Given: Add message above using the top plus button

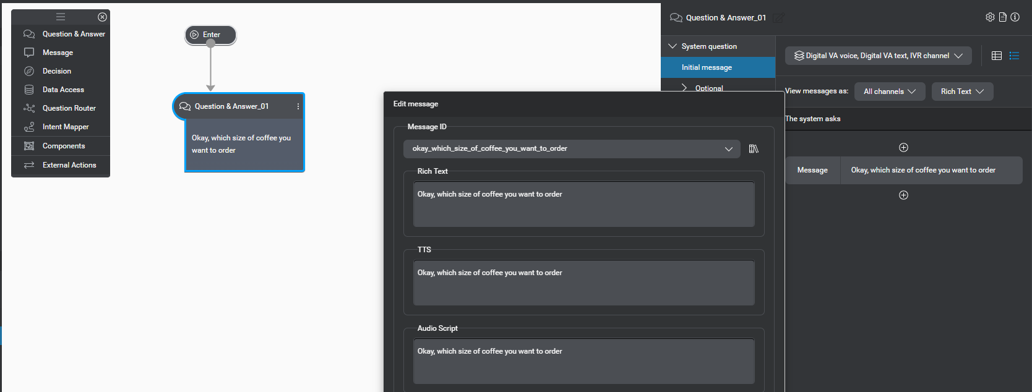Looking at the screenshot, I should [x=903, y=147].
